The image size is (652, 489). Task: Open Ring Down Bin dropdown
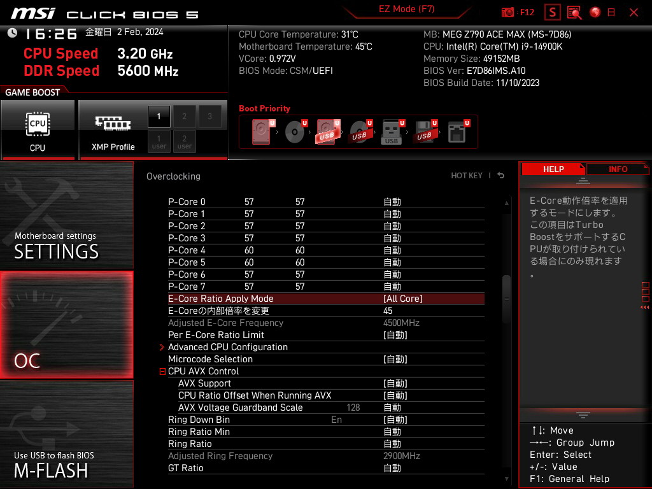[x=395, y=420]
